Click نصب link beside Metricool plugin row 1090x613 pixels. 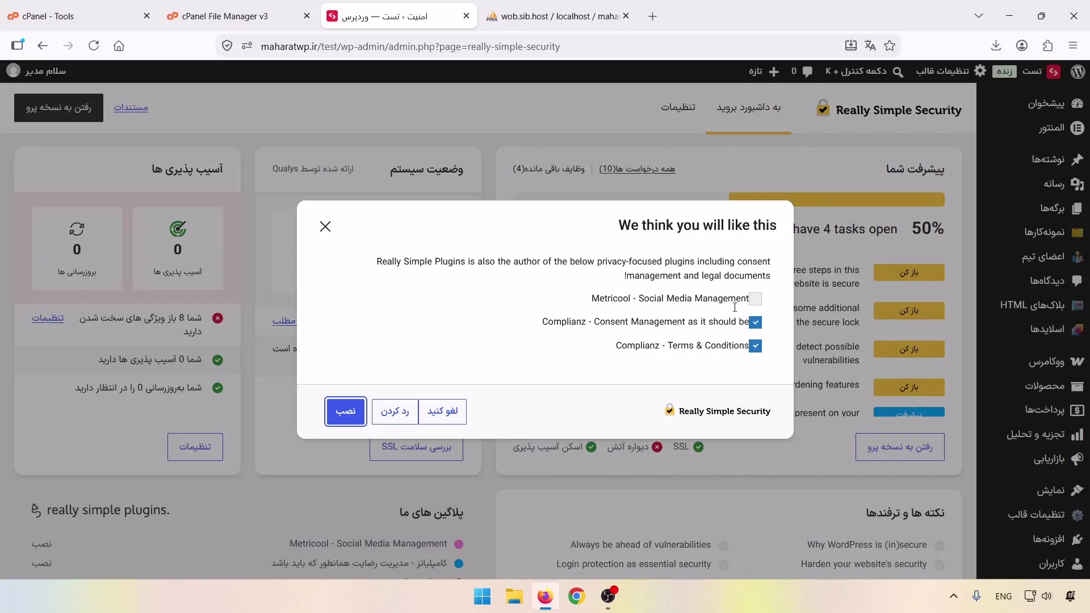pos(41,544)
